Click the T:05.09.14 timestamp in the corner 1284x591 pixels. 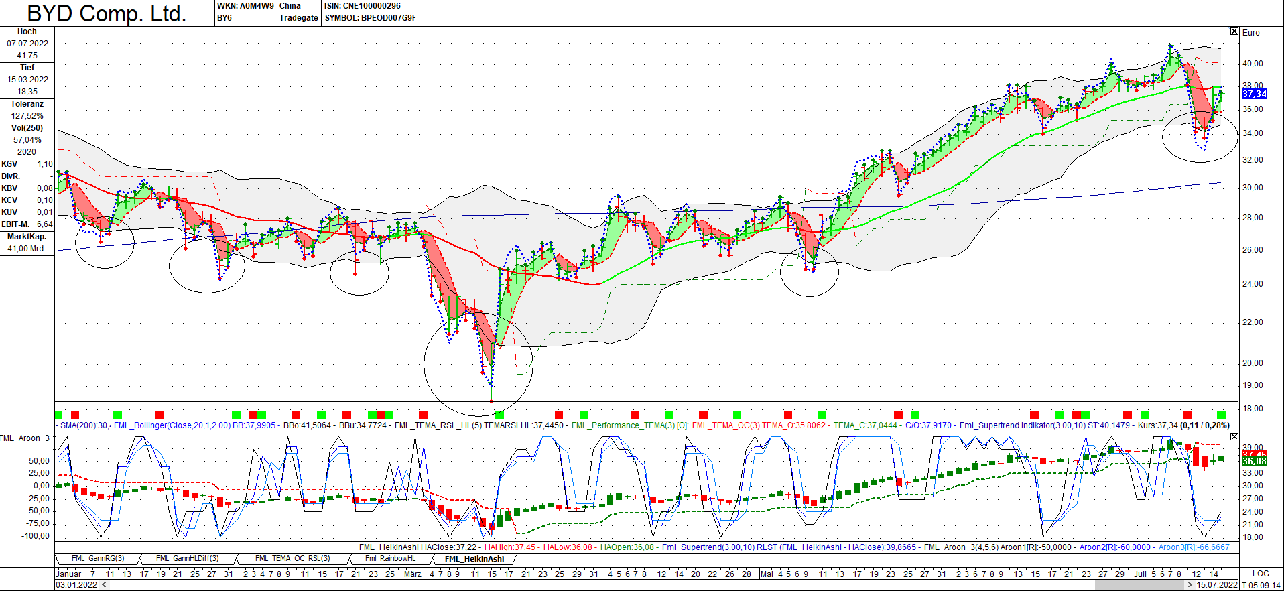1261,585
